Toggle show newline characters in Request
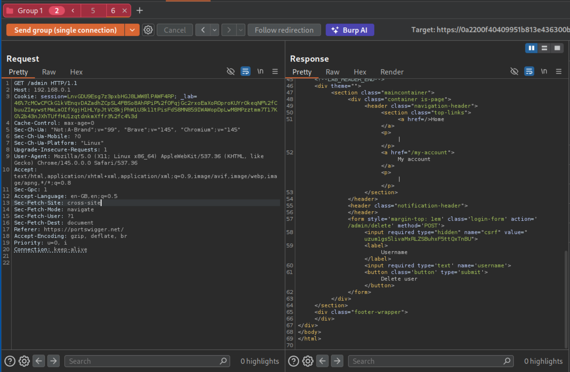The height and width of the screenshot is (372, 570). point(260,71)
